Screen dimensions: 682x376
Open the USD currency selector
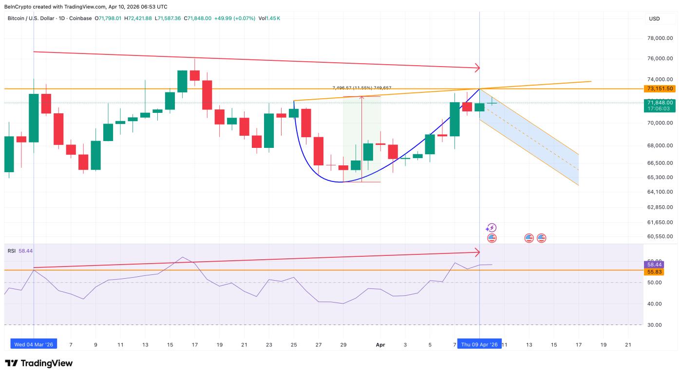tap(654, 19)
